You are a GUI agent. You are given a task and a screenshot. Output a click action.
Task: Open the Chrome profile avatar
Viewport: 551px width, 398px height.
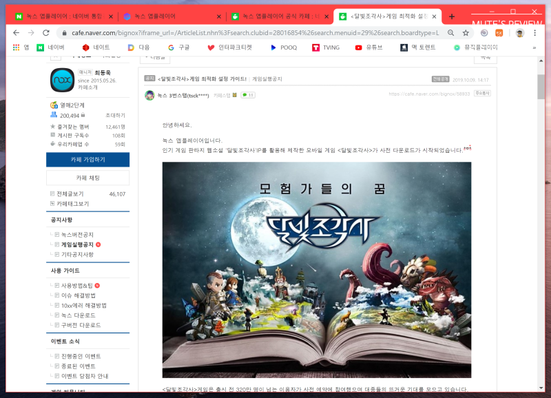click(520, 32)
